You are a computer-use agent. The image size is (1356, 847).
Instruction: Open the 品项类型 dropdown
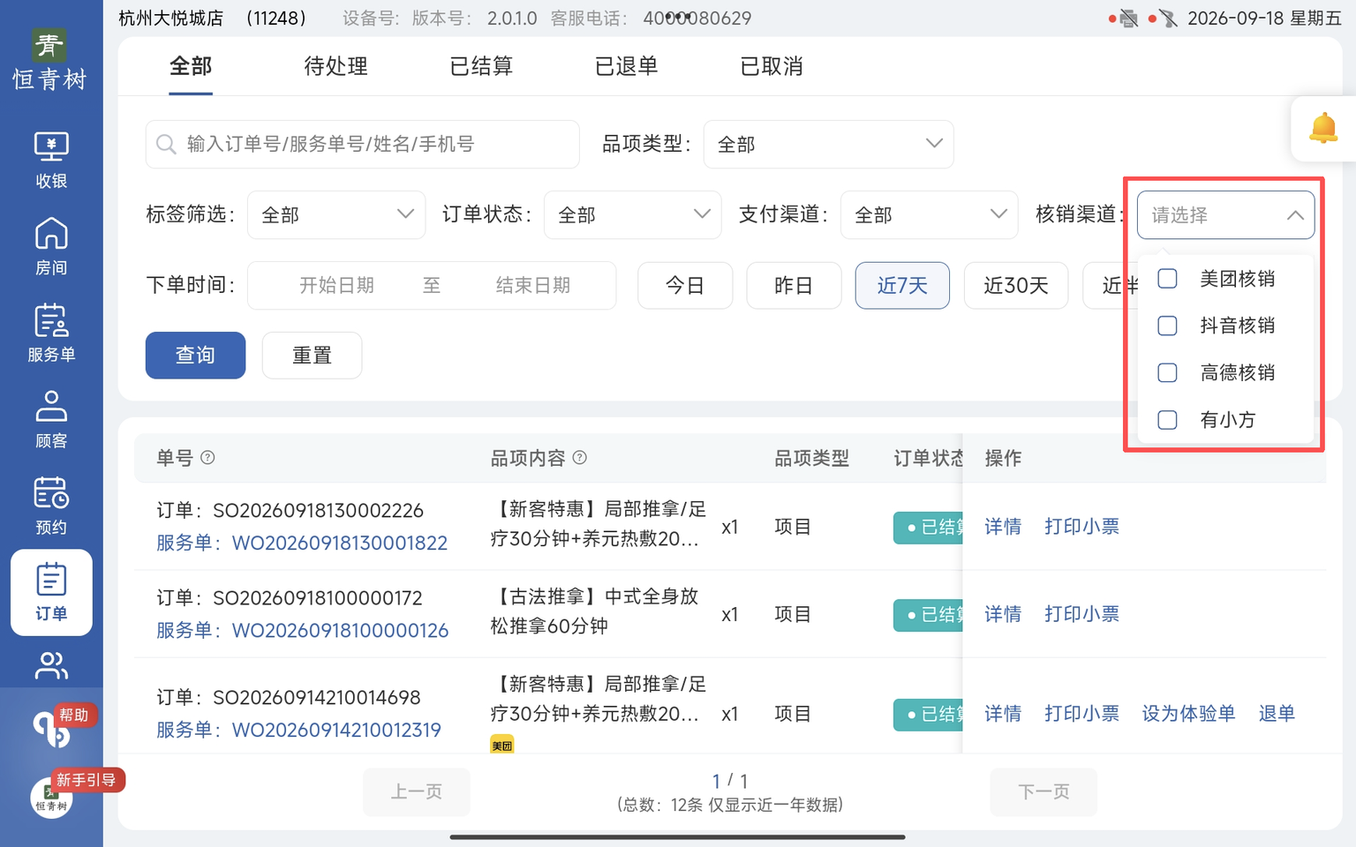(828, 144)
